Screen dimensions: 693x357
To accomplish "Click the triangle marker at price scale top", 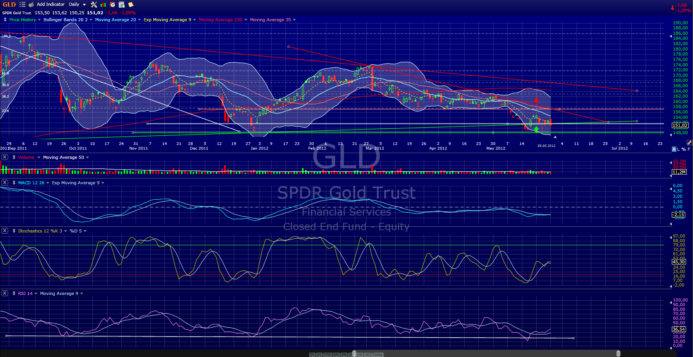I will (x=671, y=36).
